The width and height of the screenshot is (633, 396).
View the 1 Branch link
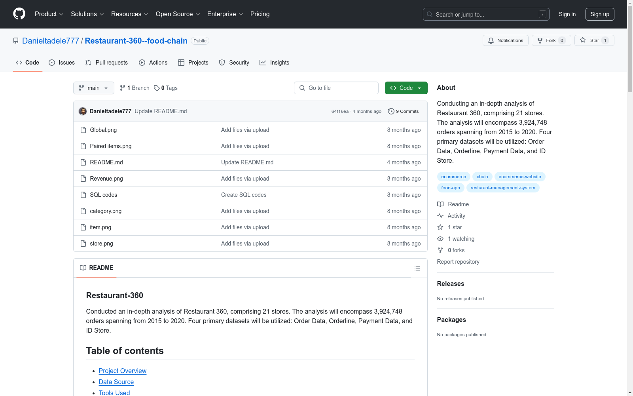coord(135,88)
